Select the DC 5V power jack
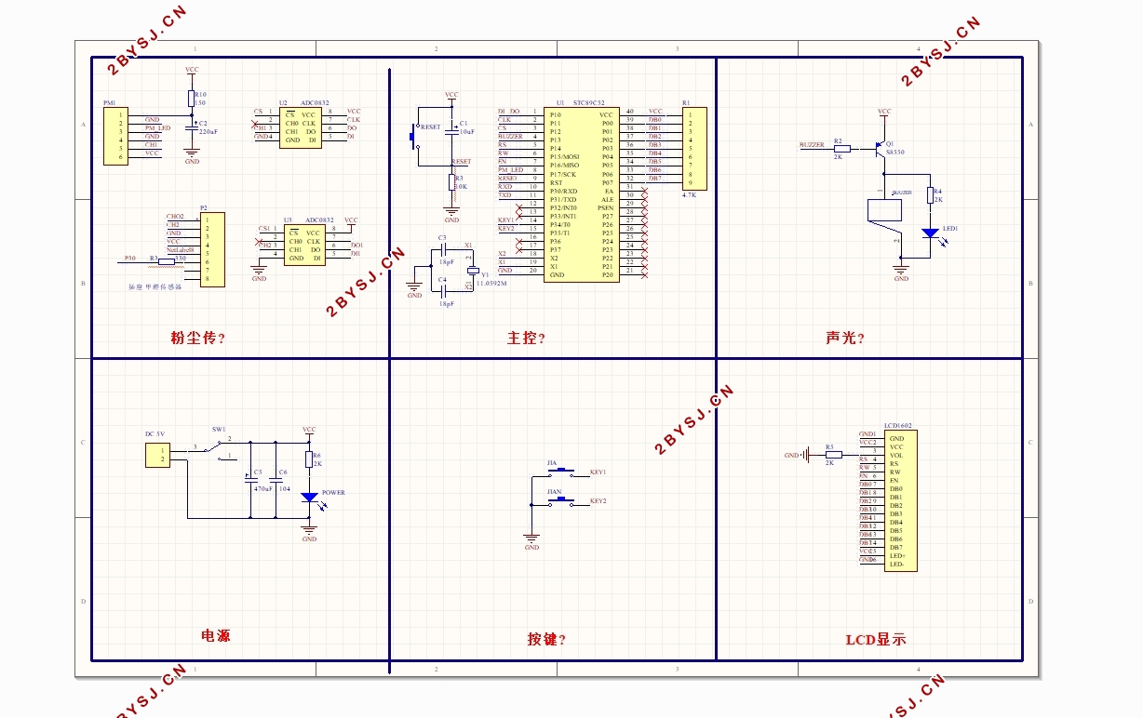The width and height of the screenshot is (1143, 718). coord(157,456)
